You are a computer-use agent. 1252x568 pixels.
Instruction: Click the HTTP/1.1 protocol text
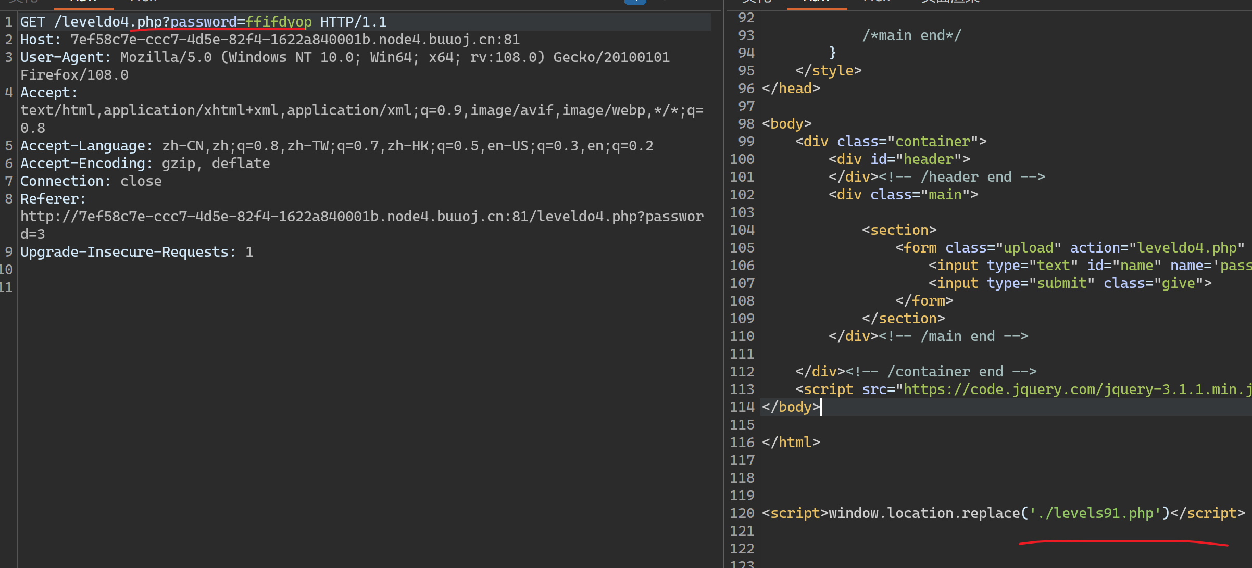pos(354,22)
